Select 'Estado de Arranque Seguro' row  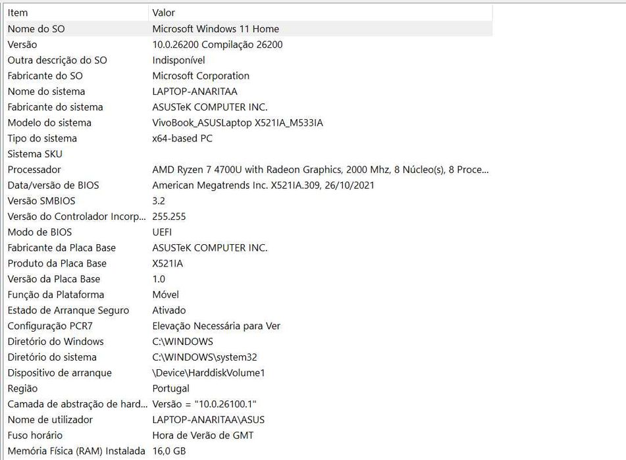click(249, 311)
